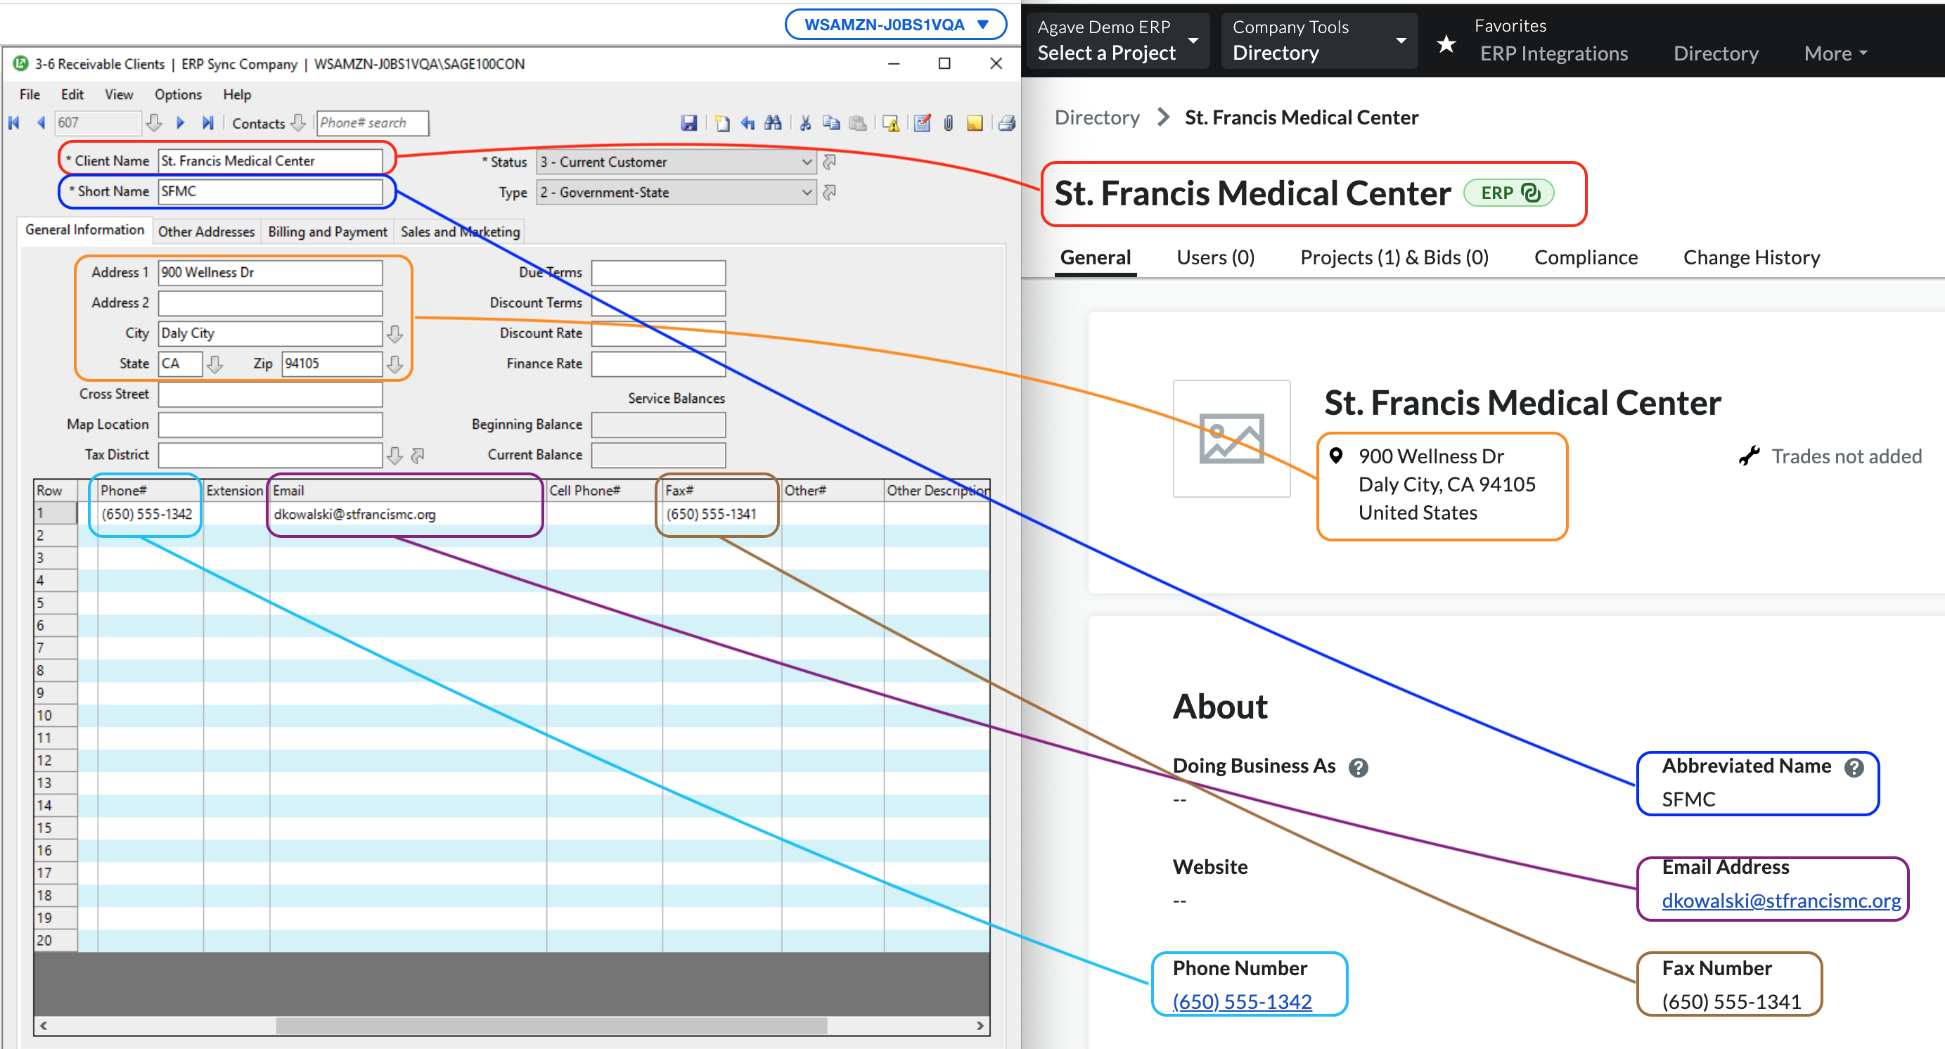Open the Options menu

178,94
